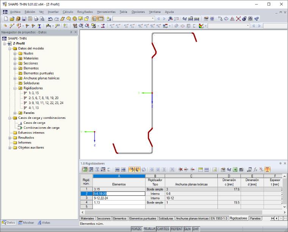Expand the Secciones tree node
Screen dimensions: 288x232
click(15, 63)
